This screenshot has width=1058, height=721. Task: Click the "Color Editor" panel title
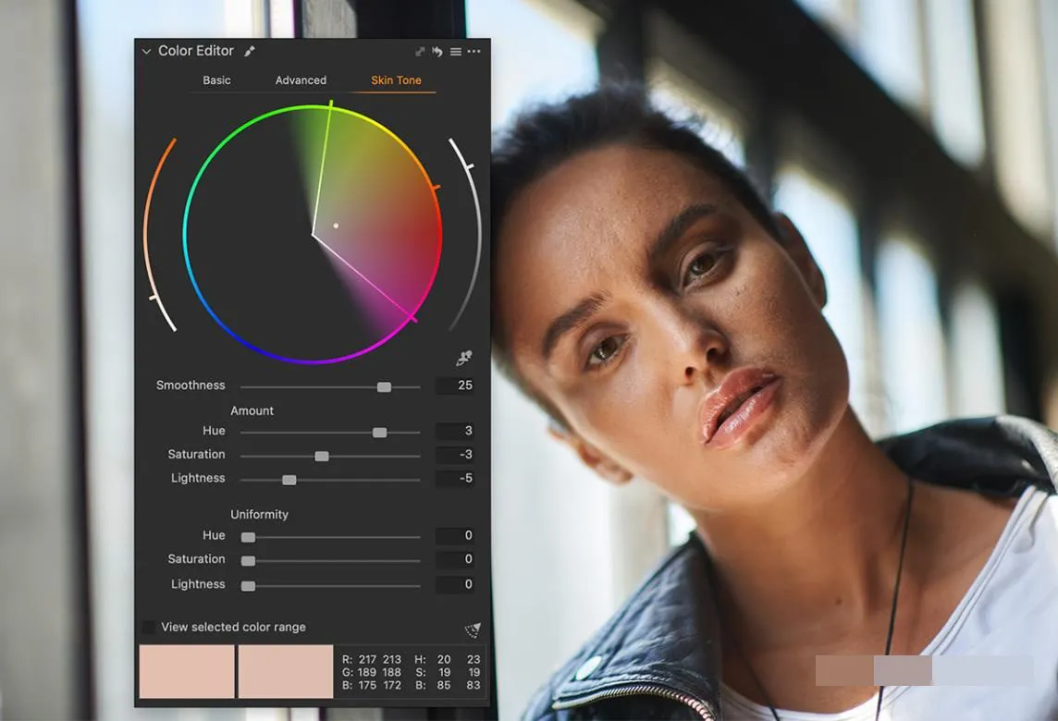pyautogui.click(x=196, y=51)
